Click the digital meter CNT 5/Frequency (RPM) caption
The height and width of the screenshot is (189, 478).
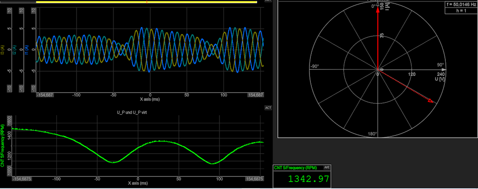[295, 168]
